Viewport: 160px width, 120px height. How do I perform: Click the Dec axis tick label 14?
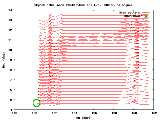tap(10, 10)
